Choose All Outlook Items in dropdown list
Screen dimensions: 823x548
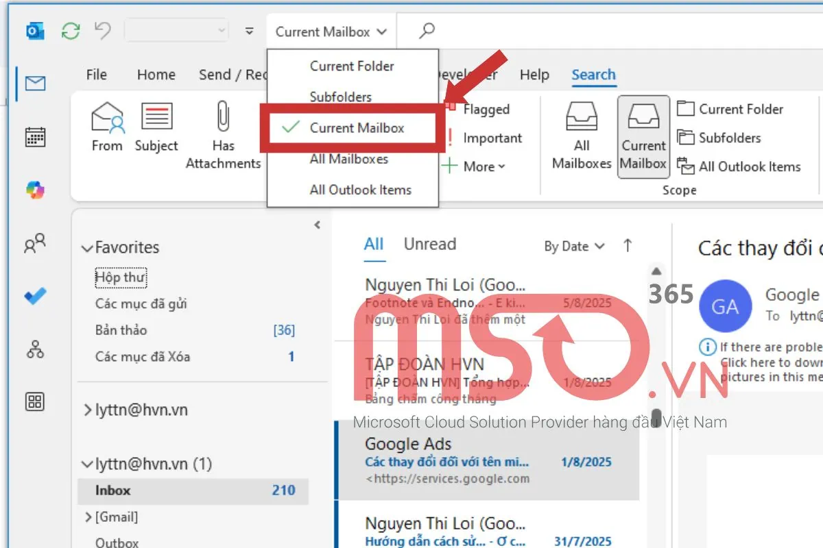click(x=360, y=190)
